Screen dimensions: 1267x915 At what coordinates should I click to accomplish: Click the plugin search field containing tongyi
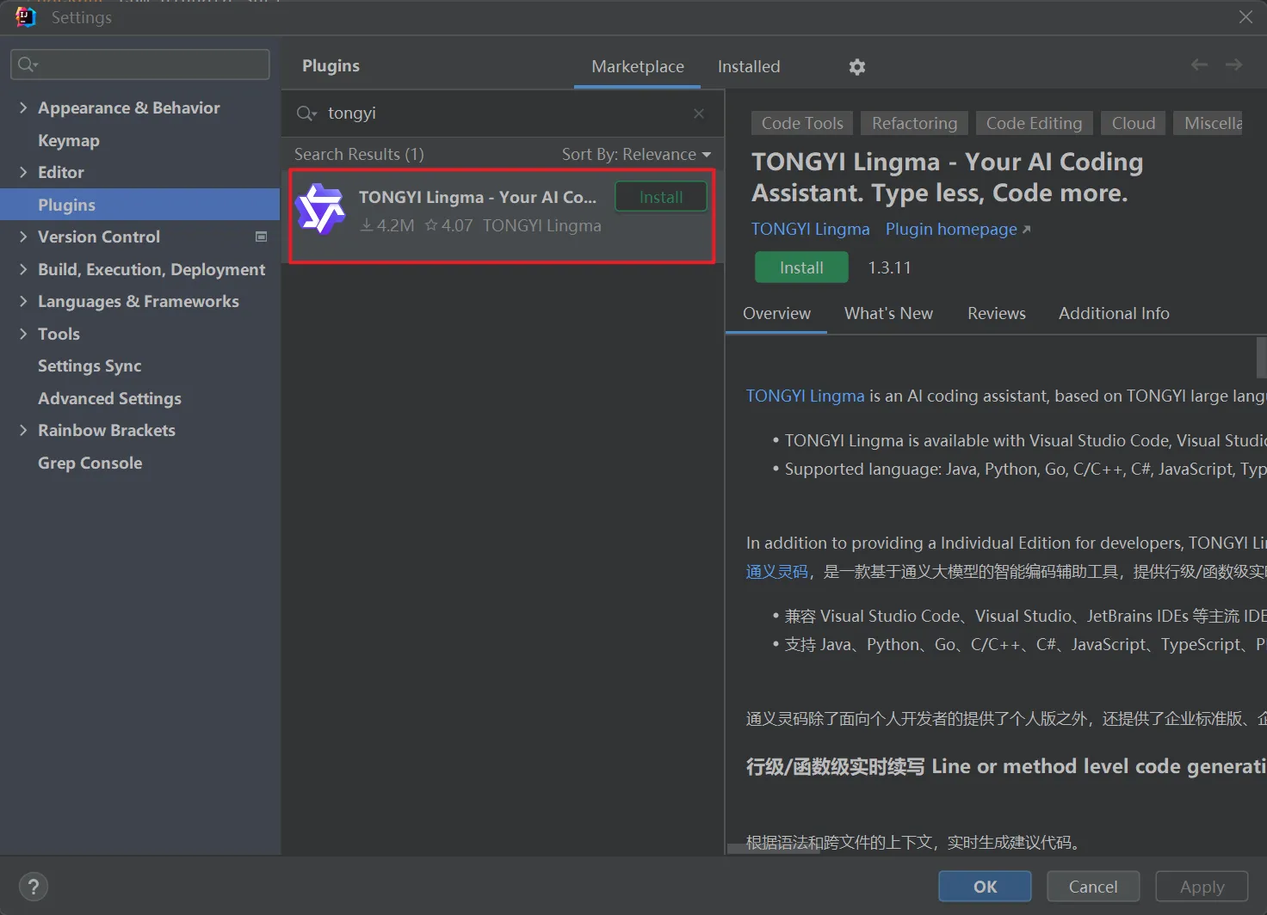[x=502, y=114]
